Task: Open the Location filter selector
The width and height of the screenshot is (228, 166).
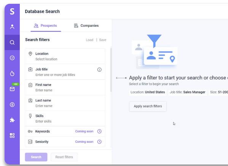Action: pos(65,56)
